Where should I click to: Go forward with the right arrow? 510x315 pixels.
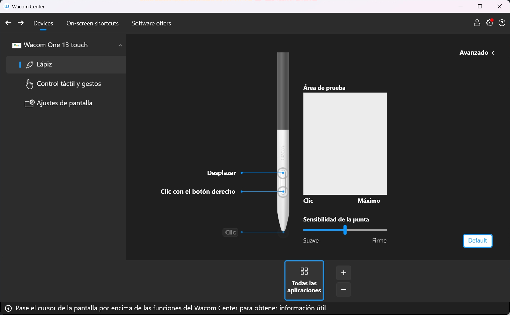pos(21,23)
